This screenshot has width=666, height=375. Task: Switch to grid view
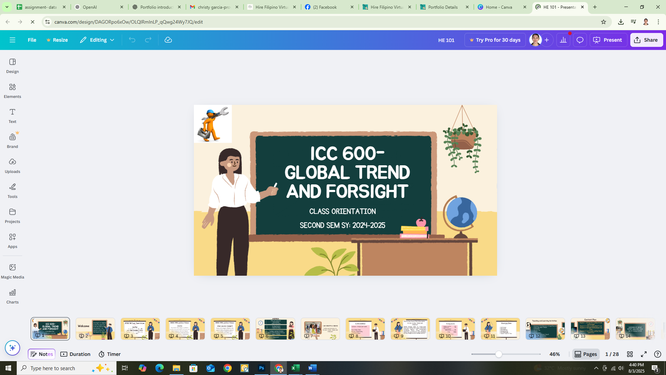[x=630, y=354]
